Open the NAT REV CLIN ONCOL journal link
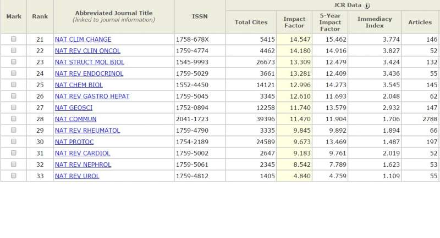This screenshot has height=238, width=440. point(87,51)
